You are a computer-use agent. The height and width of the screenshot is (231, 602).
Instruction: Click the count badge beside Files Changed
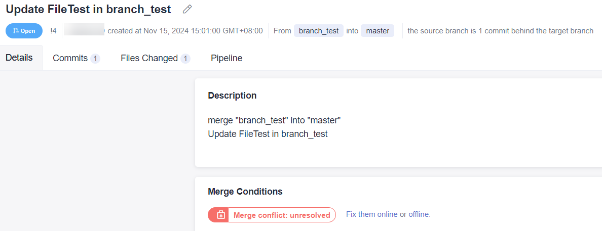click(185, 59)
